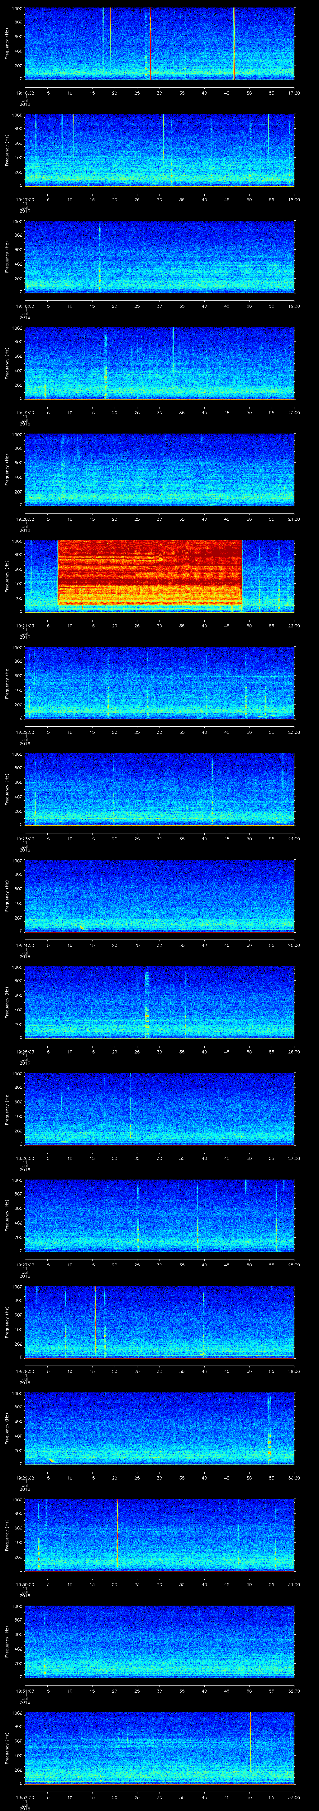Screen dimensions: 319x1811
Task: Click the '19:26:00' start time label
Action: pos(25,1158)
